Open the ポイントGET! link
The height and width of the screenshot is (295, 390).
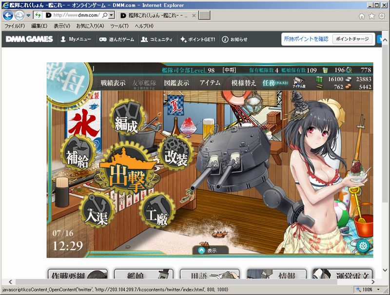click(198, 39)
